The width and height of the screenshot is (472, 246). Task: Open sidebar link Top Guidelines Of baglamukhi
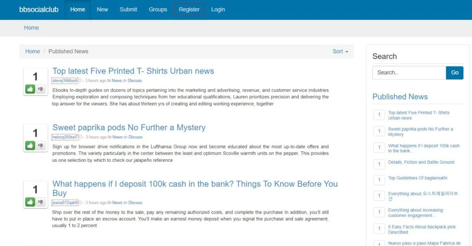[x=418, y=178]
